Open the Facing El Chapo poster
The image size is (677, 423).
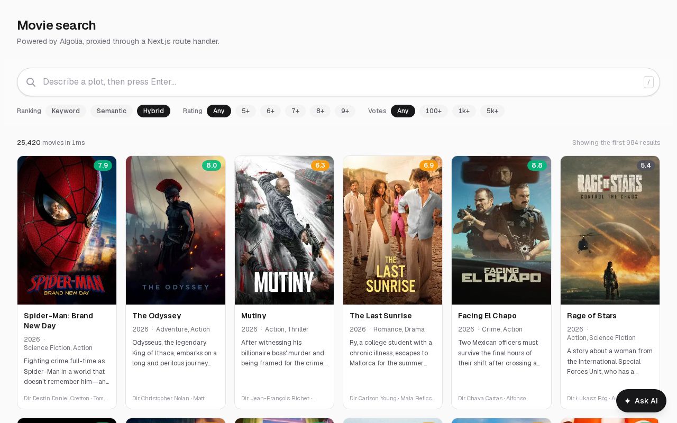tap(501, 230)
